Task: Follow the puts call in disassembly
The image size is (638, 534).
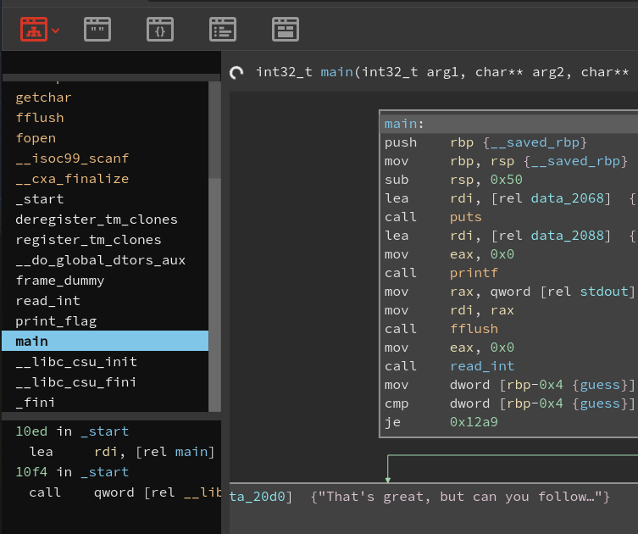Action: (x=466, y=217)
